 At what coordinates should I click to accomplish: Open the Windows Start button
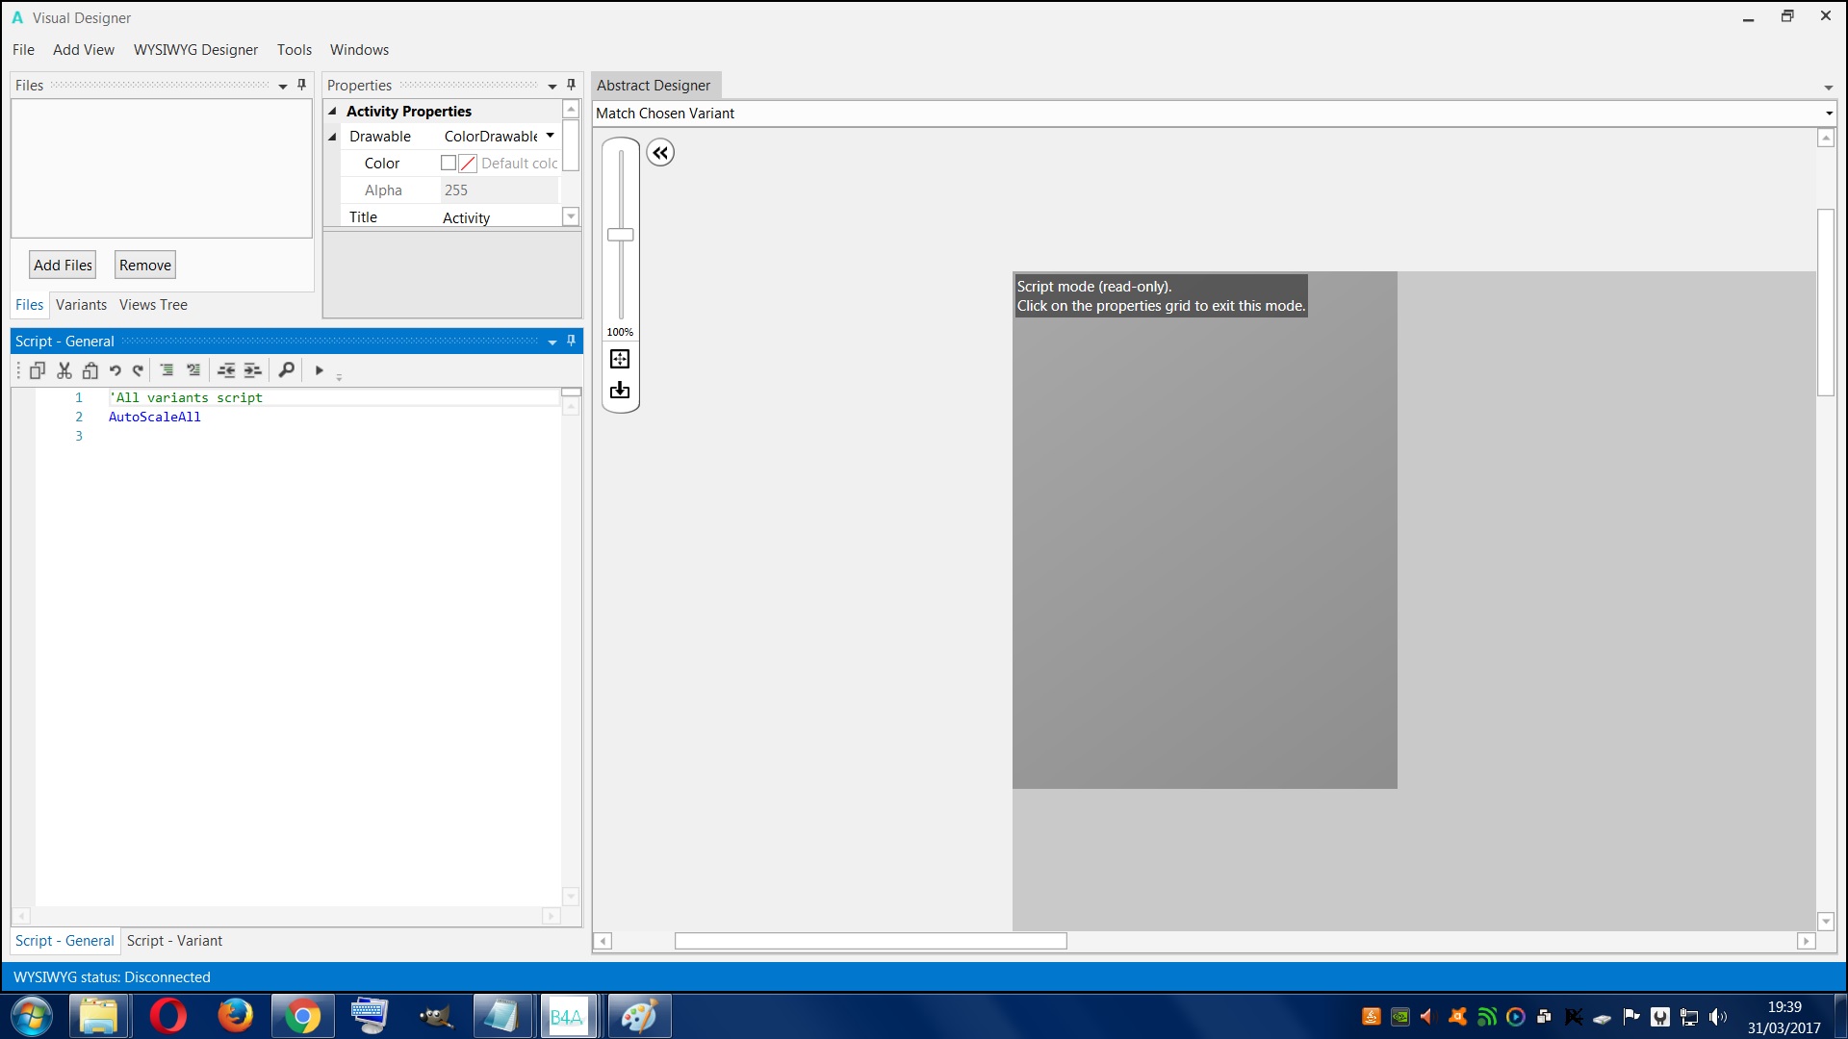(x=32, y=1016)
